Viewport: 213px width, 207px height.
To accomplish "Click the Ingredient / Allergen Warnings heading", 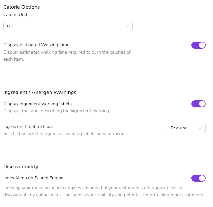I will [x=40, y=93].
